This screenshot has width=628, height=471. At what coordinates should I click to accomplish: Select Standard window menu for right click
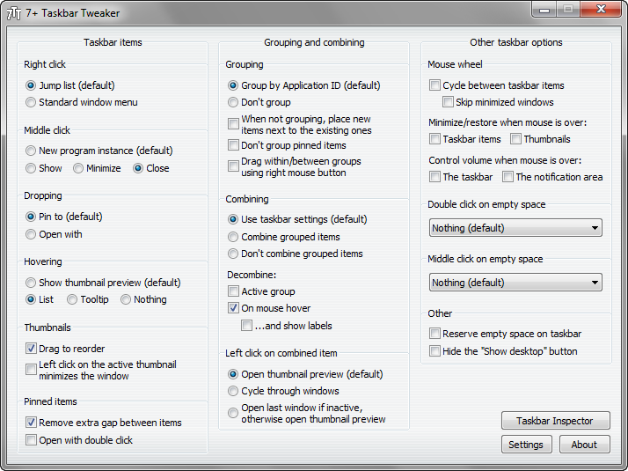(x=32, y=102)
